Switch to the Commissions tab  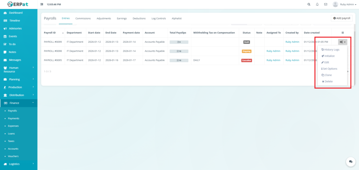click(83, 18)
